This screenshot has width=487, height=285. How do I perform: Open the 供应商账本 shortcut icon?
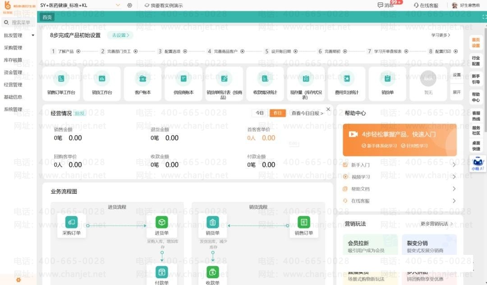(184, 79)
